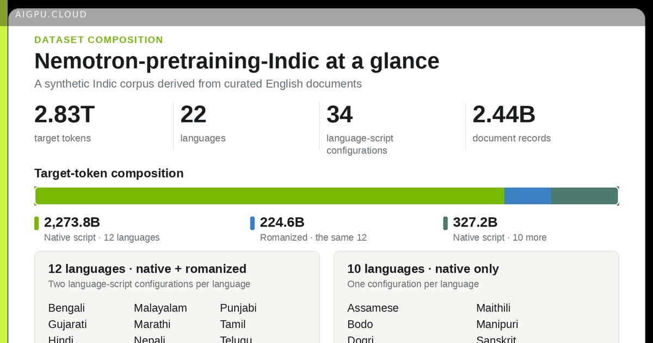Click '10 languages · native only' card title
Image resolution: width=653 pixels, height=343 pixels.
tap(423, 269)
